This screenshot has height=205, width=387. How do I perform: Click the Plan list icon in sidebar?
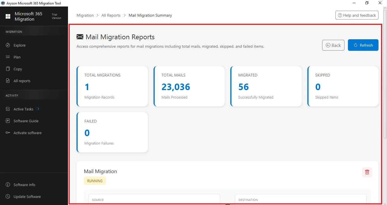click(8, 57)
